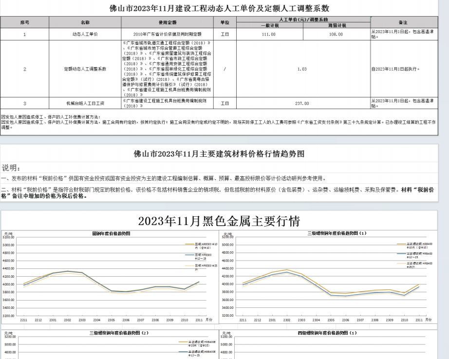Select the 序号 column header

pyautogui.click(x=25, y=22)
